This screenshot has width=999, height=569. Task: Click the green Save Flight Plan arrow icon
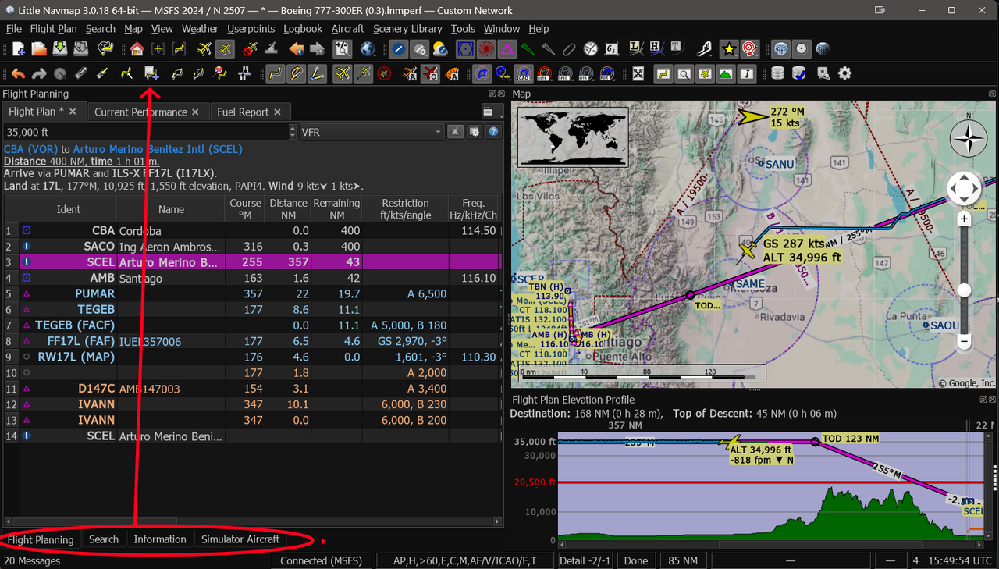tap(60, 49)
